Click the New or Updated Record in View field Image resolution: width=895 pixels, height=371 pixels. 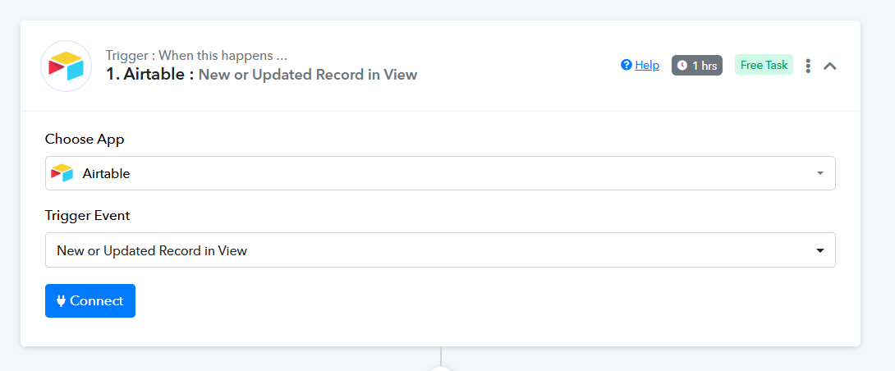tap(440, 250)
